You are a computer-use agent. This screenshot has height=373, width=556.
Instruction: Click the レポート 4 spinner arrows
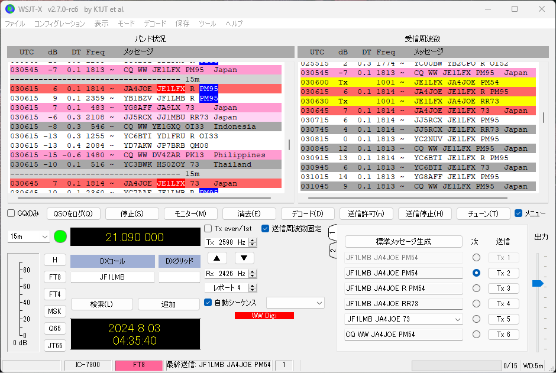click(x=253, y=288)
